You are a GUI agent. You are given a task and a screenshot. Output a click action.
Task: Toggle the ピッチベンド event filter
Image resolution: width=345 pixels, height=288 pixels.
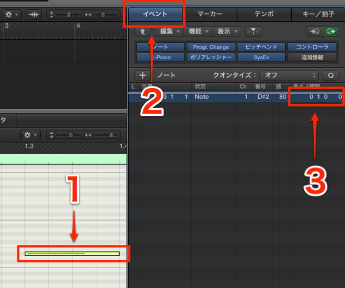coord(261,47)
